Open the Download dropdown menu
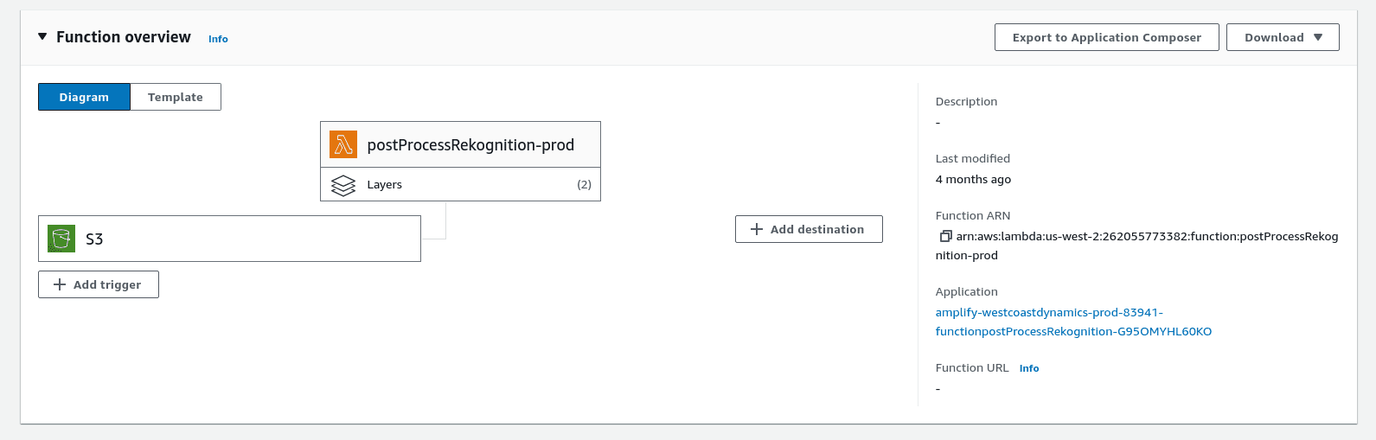The height and width of the screenshot is (440, 1376). [1283, 37]
